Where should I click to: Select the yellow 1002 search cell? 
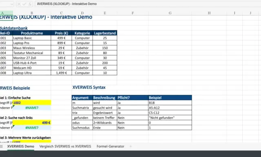[x=32, y=103]
